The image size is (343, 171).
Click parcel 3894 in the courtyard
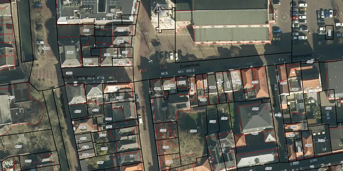[194, 131]
